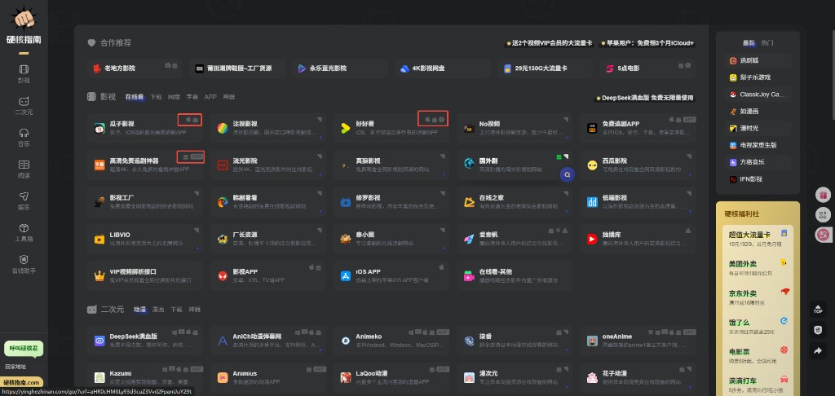Open 梨子乐游戏 in latest list
This screenshot has width=835, height=396.
click(758, 77)
